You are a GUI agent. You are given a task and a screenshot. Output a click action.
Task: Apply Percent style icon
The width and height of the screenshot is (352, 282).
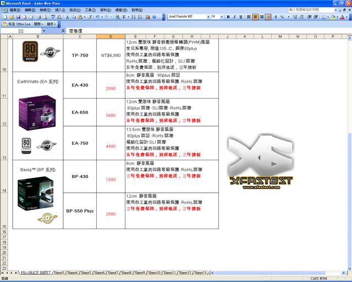[x=282, y=17]
